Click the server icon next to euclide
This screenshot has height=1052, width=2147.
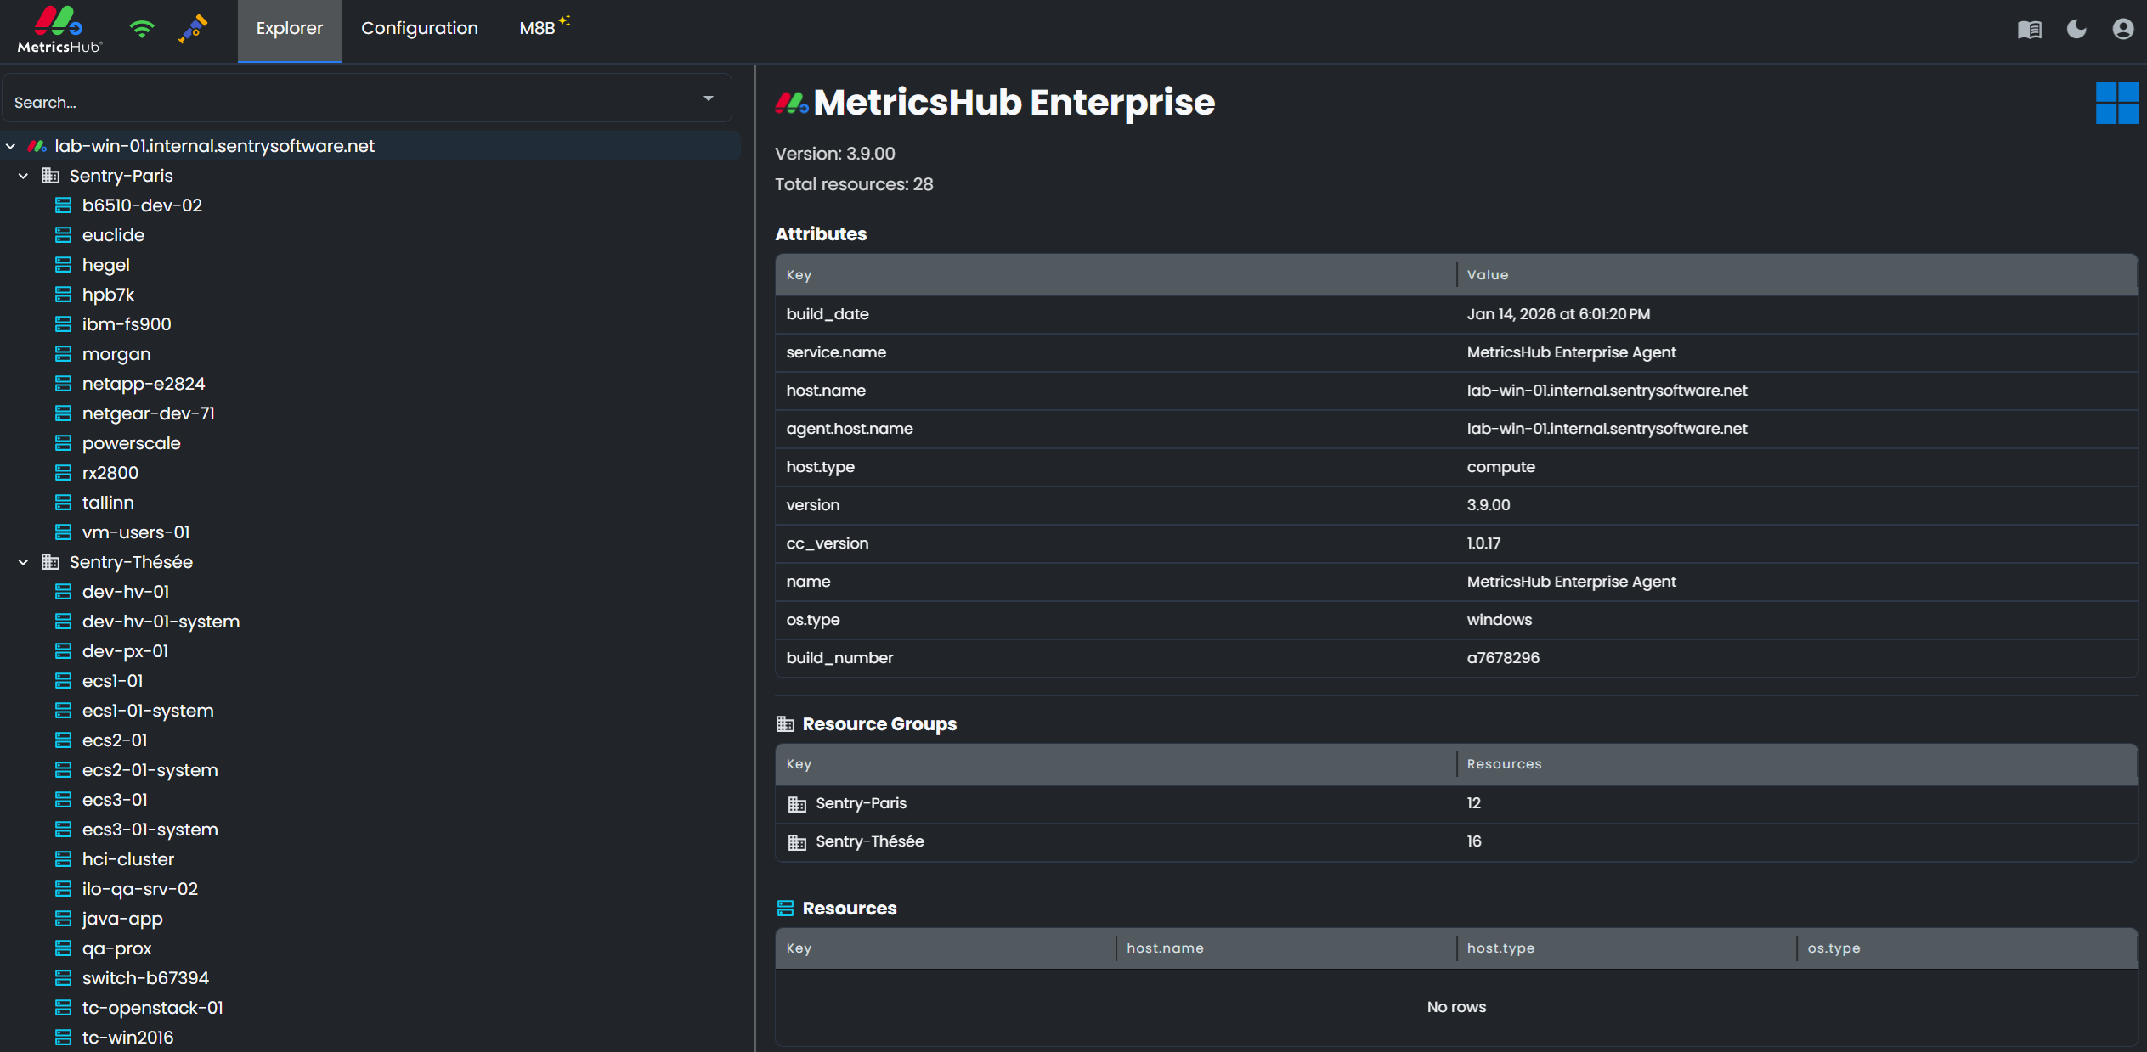coord(63,234)
